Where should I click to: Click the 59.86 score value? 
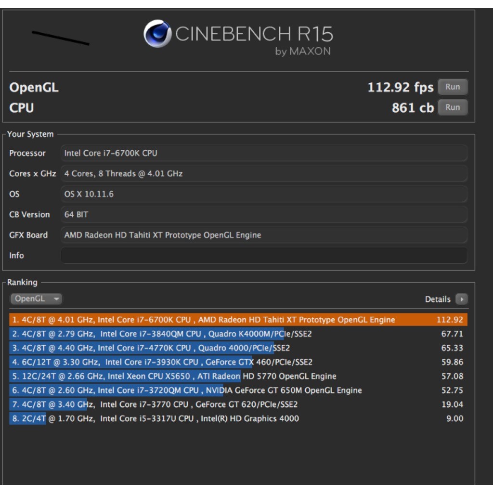pos(452,362)
